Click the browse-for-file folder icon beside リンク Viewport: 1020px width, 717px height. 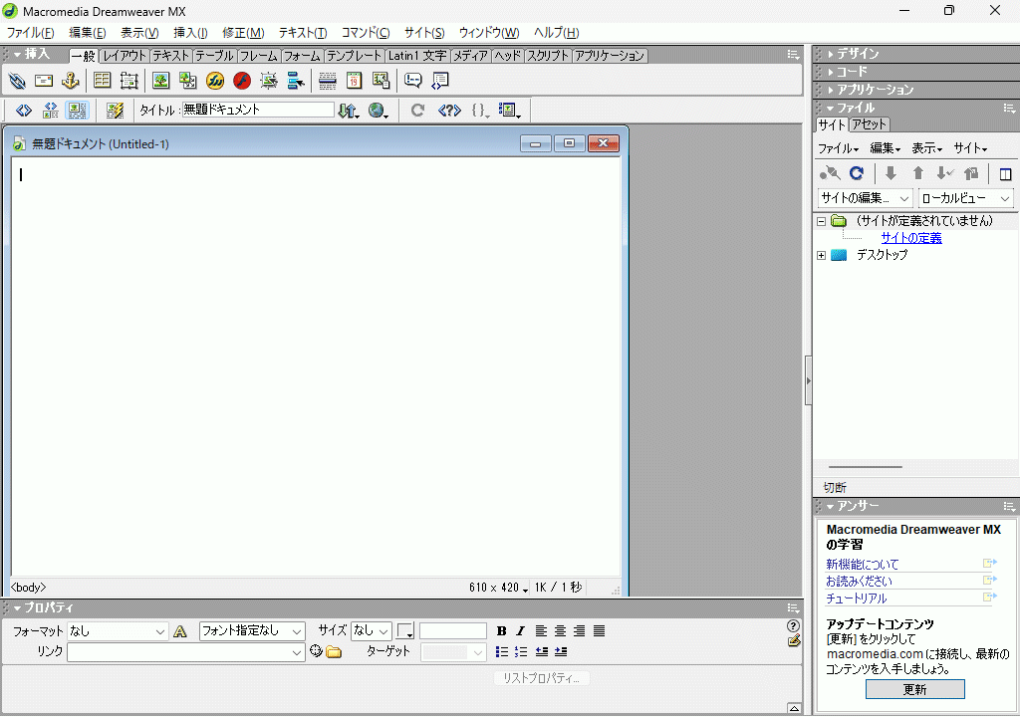point(334,652)
